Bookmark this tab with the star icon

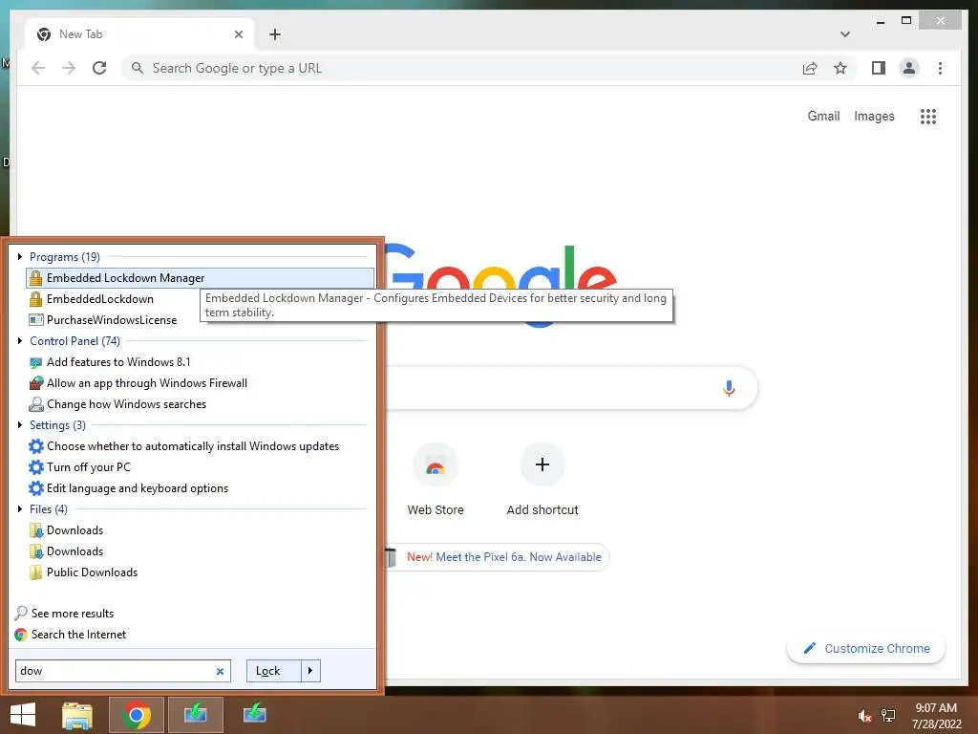coord(840,68)
